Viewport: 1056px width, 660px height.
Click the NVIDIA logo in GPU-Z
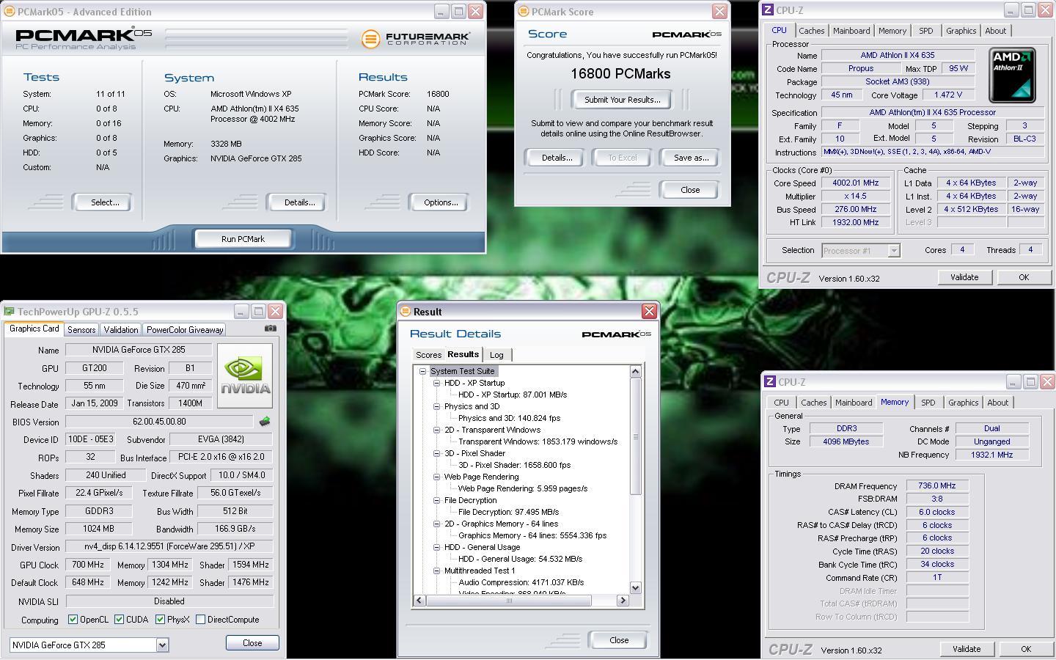click(246, 375)
